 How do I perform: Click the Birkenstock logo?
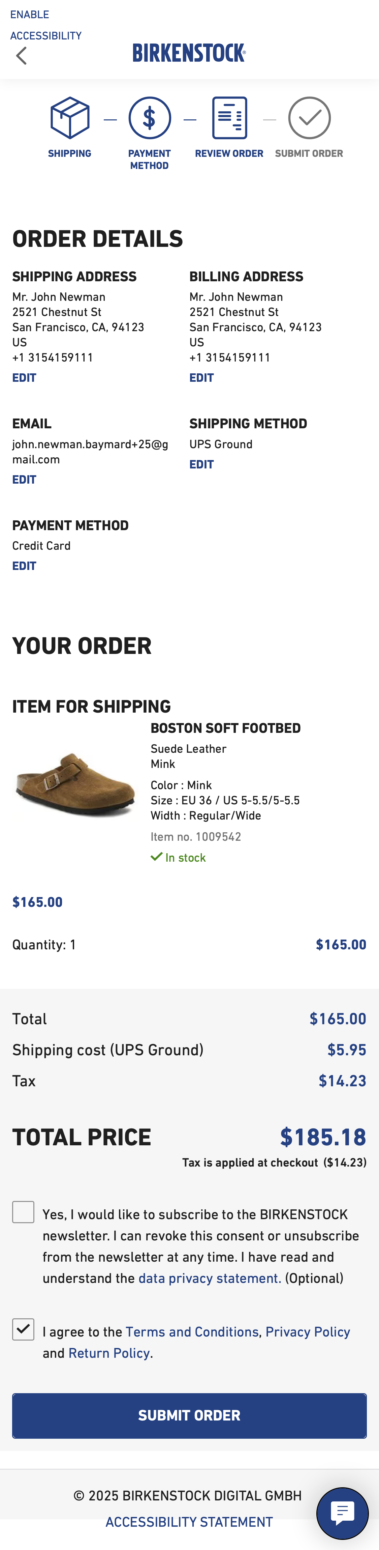(x=189, y=53)
